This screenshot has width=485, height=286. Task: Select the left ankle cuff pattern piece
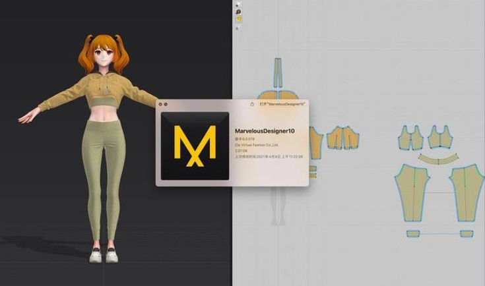click(413, 233)
